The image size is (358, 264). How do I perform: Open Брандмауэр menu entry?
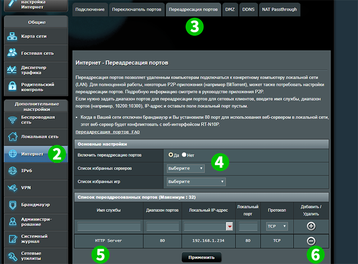coord(36,205)
